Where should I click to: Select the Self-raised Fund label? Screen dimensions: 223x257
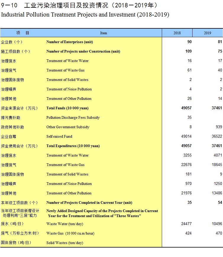(59, 136)
